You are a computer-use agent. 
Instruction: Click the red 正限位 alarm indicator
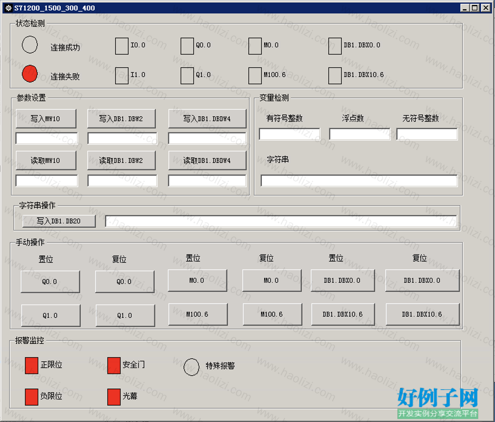(x=32, y=365)
